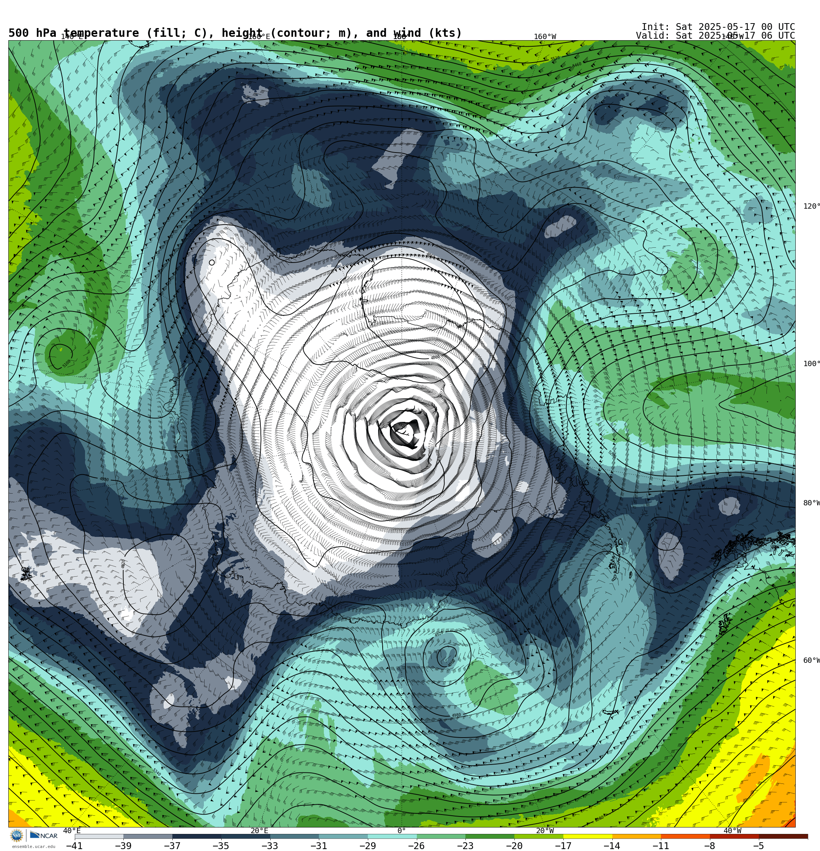Click the 5520 height contour label

pos(555,58)
